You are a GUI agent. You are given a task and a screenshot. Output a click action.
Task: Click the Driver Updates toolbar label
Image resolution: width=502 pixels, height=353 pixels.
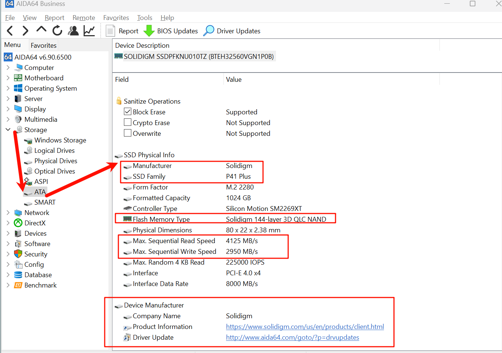(239, 31)
